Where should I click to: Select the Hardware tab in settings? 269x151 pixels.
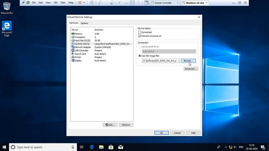pyautogui.click(x=74, y=23)
